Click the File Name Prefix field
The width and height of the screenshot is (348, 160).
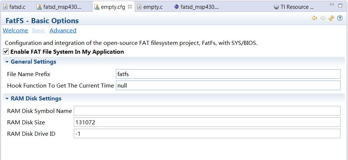click(228, 74)
